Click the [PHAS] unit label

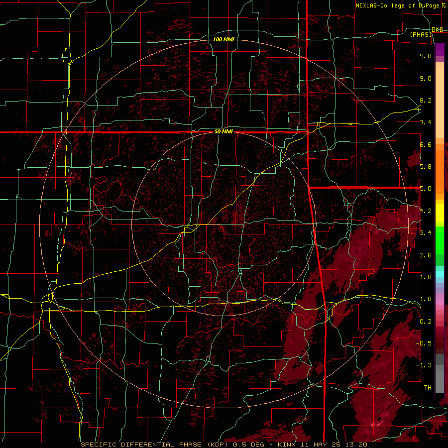[x=421, y=34]
